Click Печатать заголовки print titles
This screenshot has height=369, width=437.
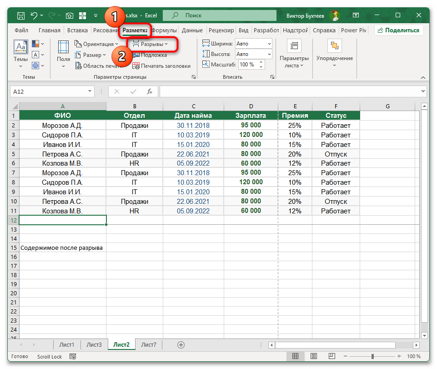pos(161,66)
